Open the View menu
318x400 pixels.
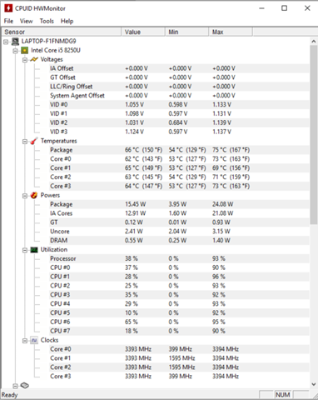coord(26,21)
